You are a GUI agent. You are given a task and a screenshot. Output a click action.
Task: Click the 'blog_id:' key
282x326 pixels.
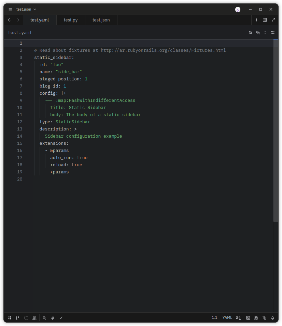pyautogui.click(x=50, y=86)
